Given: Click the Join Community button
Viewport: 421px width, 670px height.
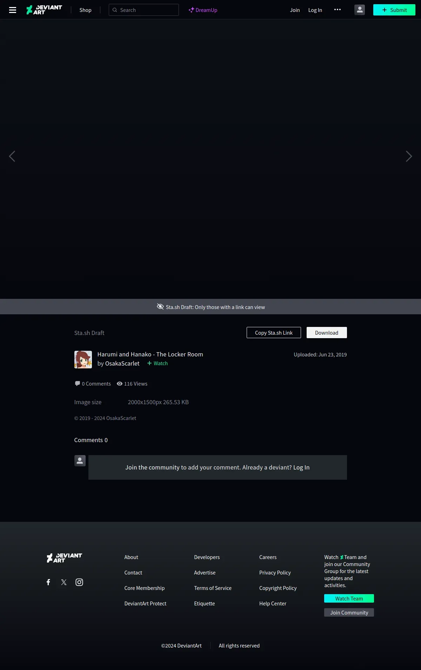Looking at the screenshot, I should [x=349, y=612].
